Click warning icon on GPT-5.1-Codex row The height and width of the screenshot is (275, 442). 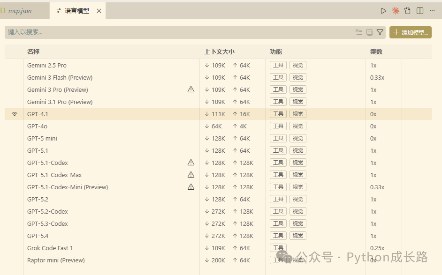[191, 163]
